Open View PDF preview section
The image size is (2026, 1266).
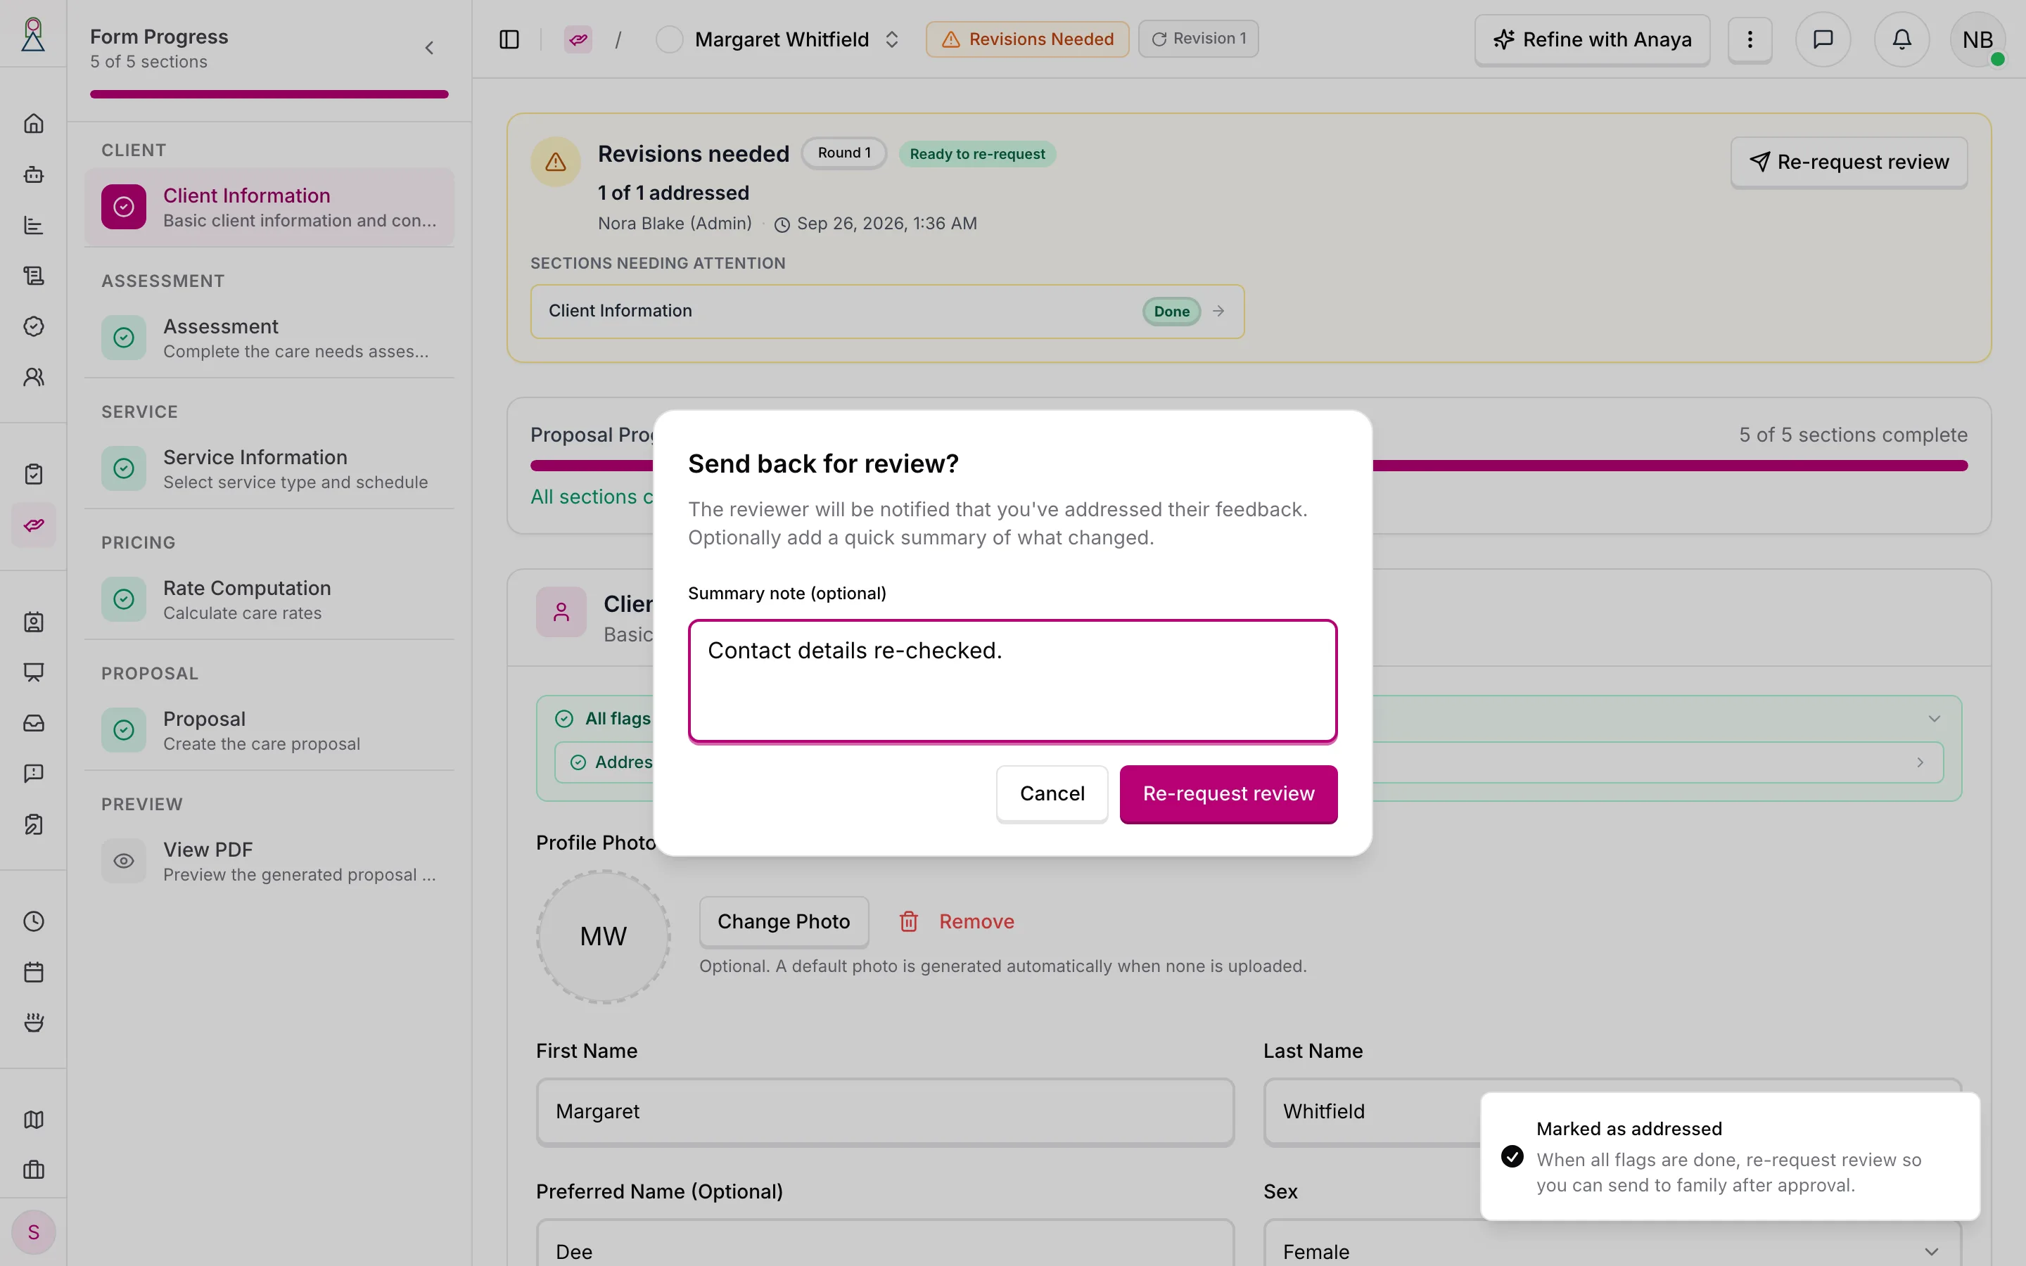269,861
